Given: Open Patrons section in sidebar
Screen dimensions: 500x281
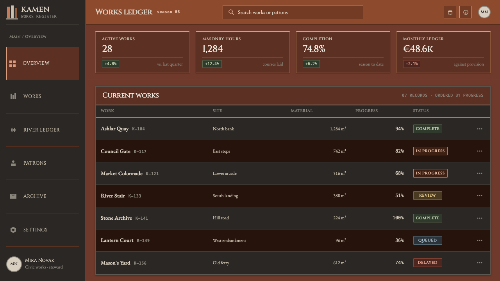Looking at the screenshot, I should click(x=43, y=163).
